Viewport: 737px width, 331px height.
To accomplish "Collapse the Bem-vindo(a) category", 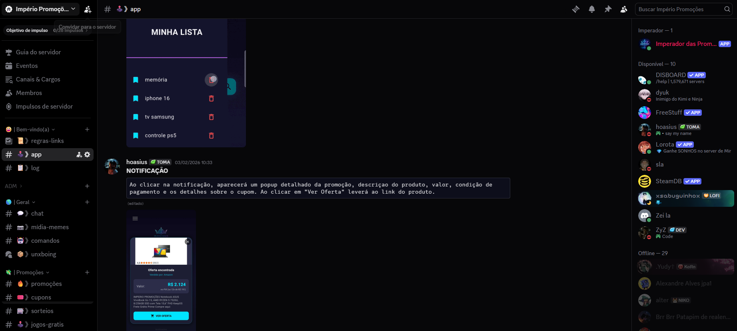I will tap(30, 129).
